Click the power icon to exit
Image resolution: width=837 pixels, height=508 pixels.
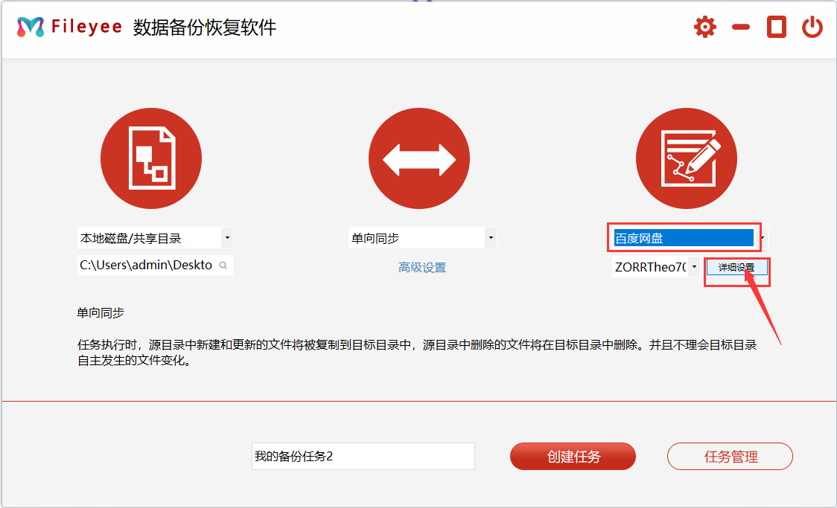tap(812, 28)
